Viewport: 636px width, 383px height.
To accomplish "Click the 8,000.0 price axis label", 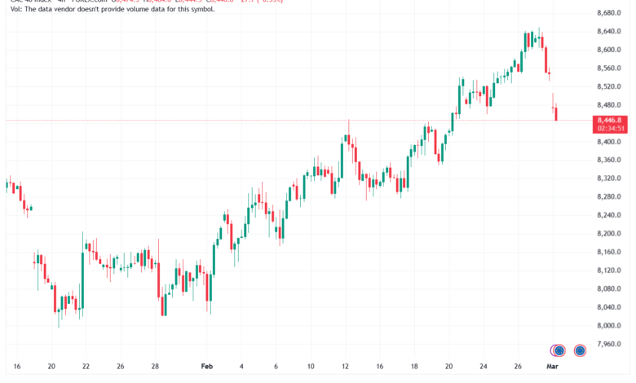I will [609, 326].
